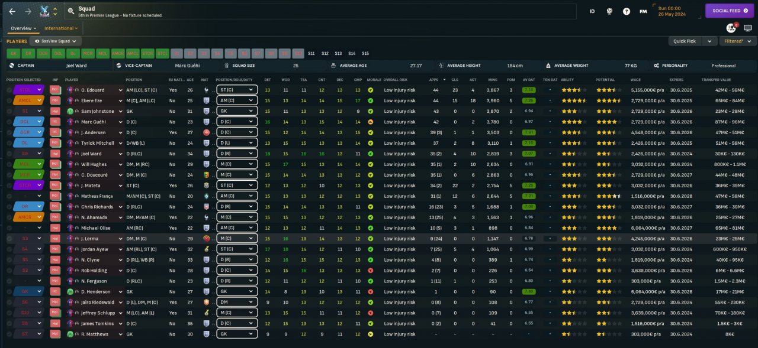Toggle selection circle for Will Hughes row

pos(9,164)
